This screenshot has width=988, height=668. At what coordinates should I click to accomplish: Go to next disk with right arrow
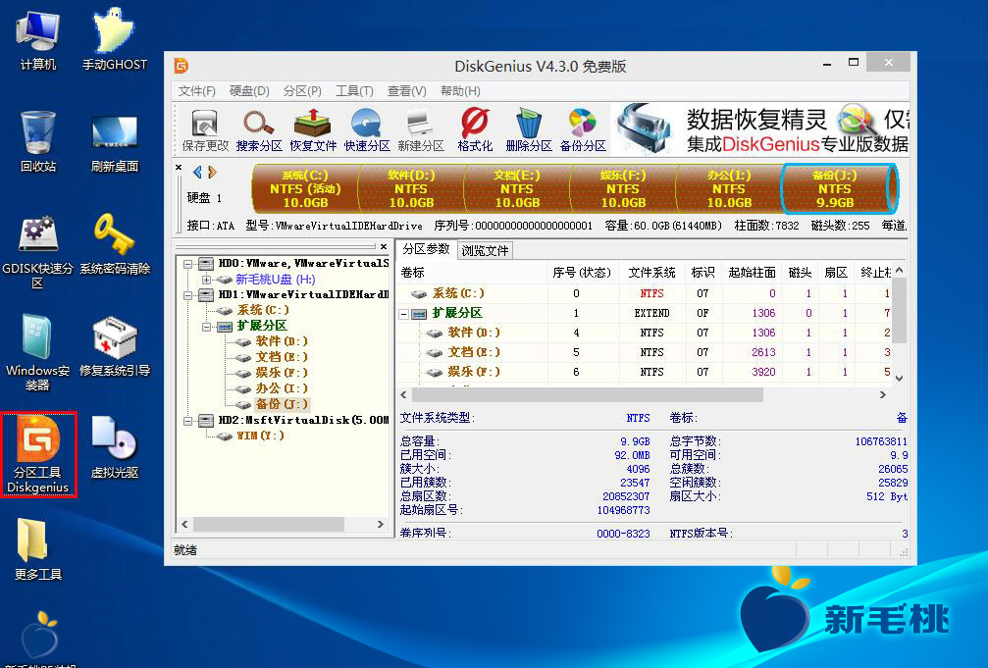tap(212, 172)
